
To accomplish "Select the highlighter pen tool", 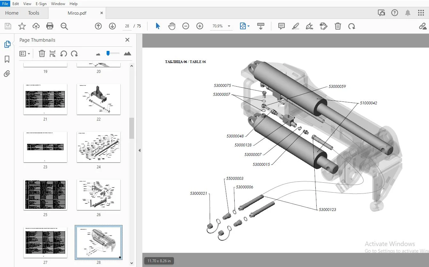I will point(295,26).
